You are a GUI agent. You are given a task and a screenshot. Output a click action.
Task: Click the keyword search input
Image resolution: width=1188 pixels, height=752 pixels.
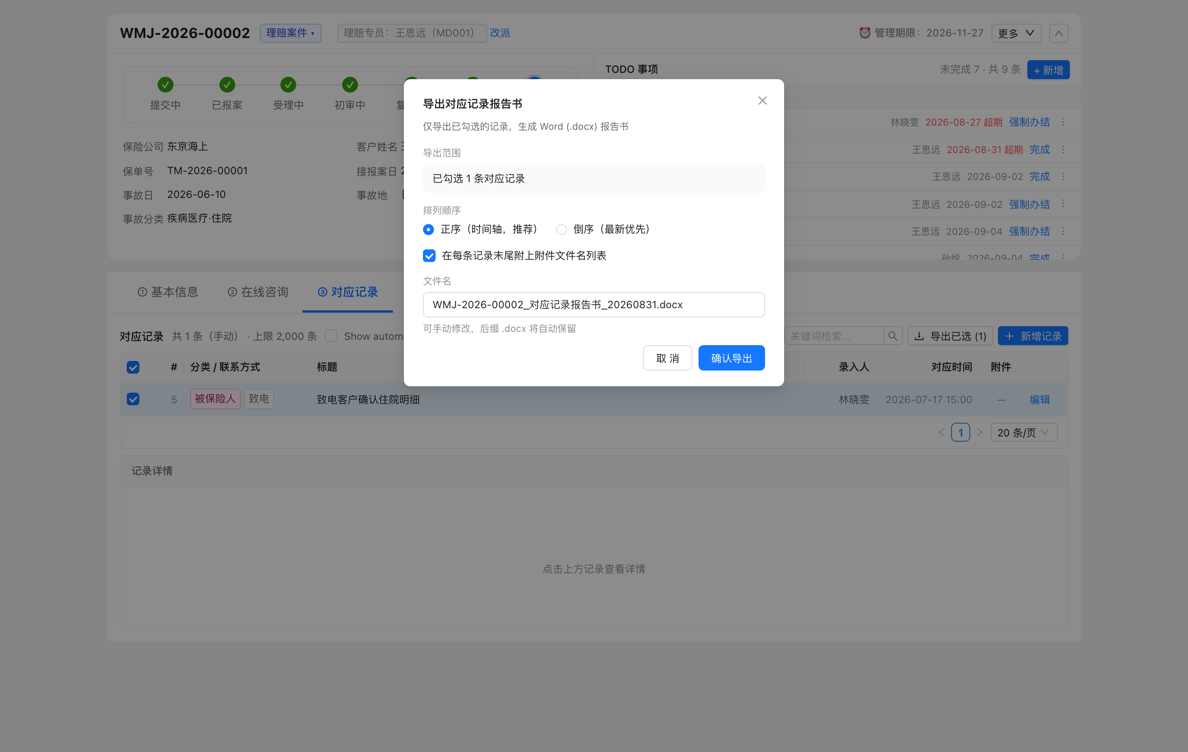coord(834,336)
